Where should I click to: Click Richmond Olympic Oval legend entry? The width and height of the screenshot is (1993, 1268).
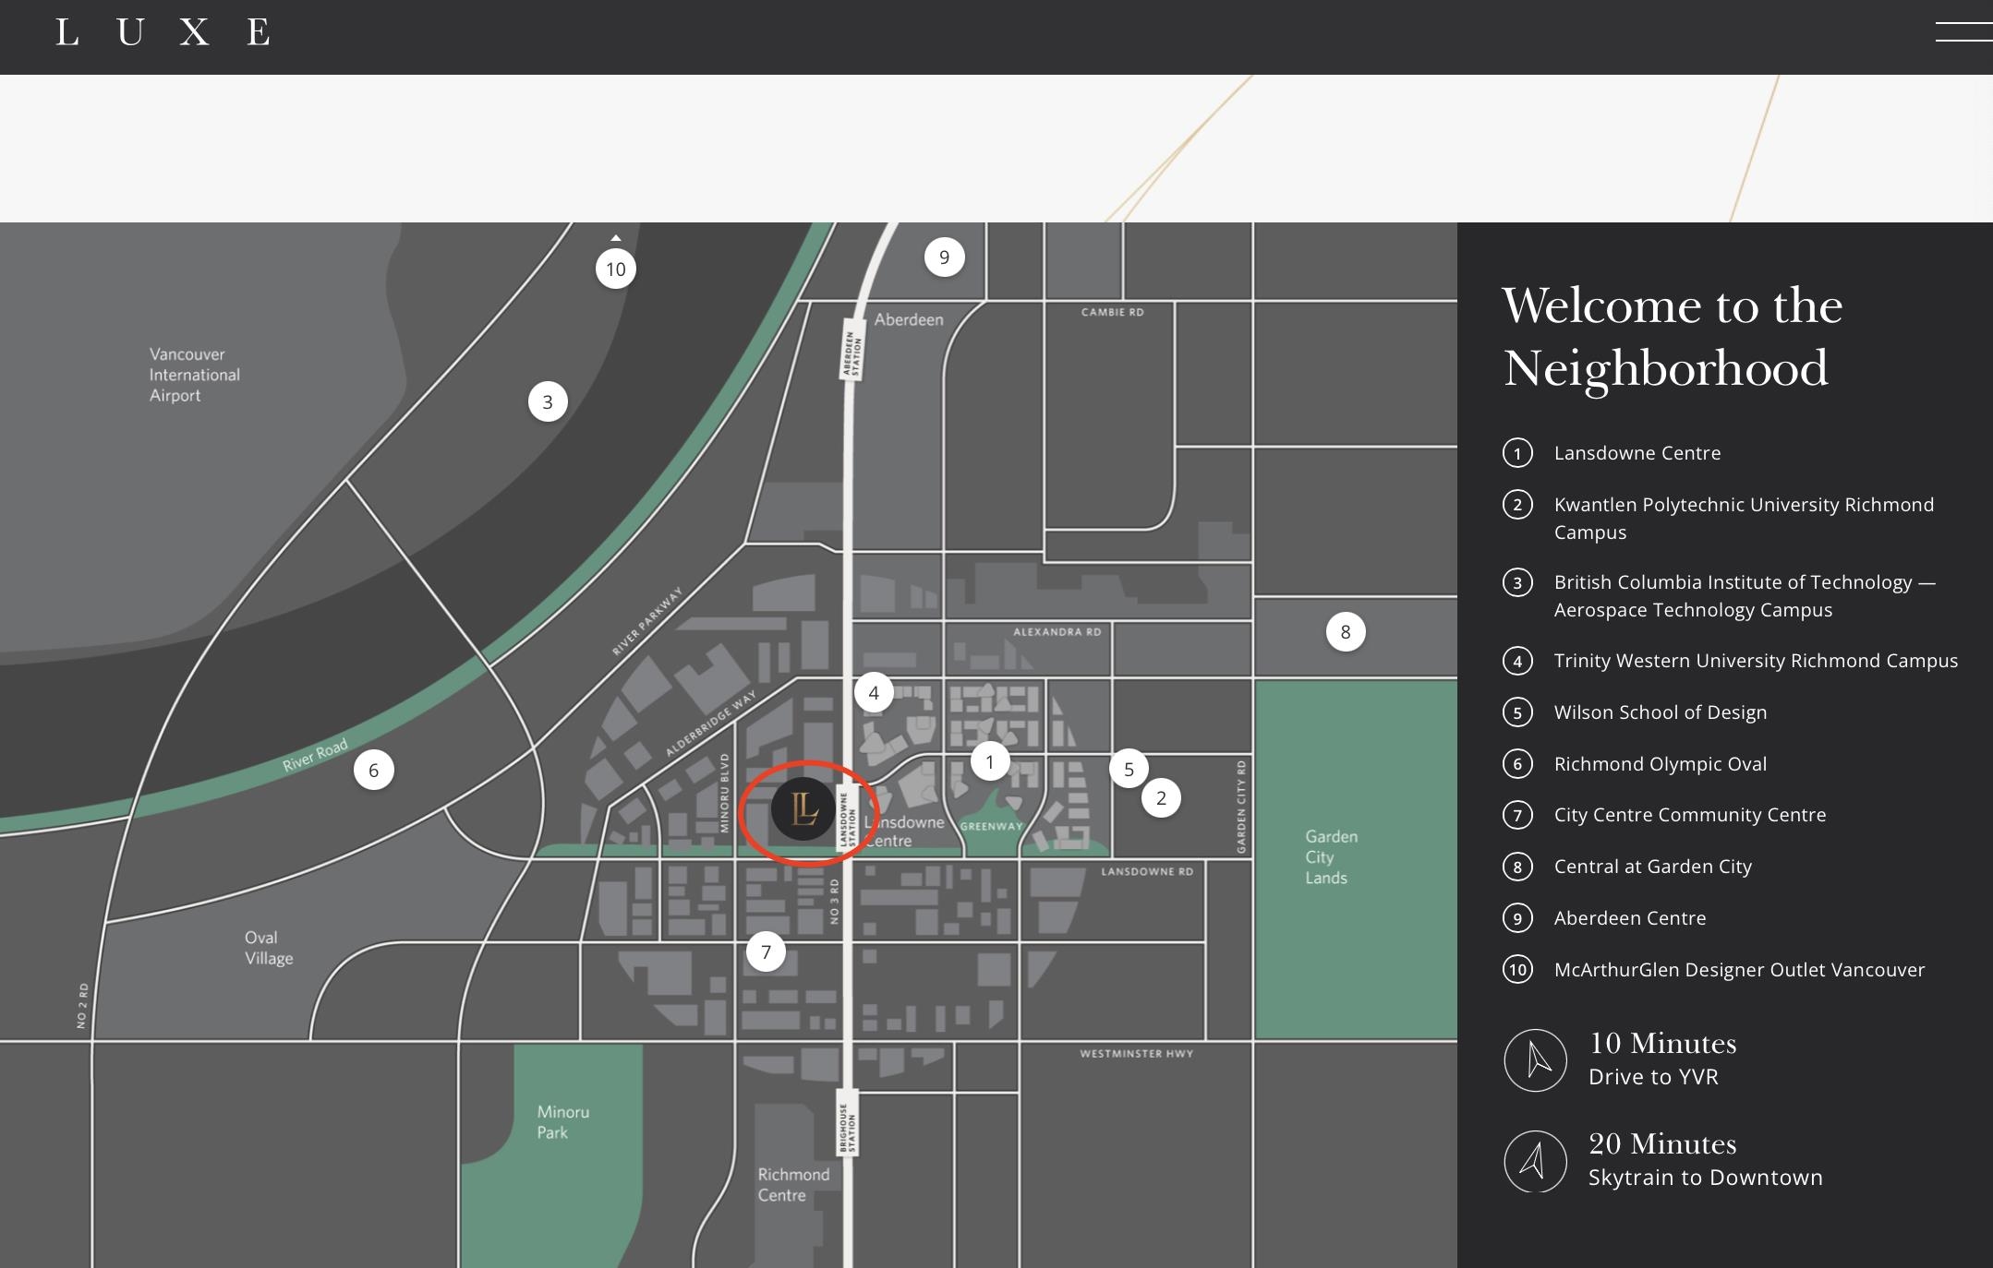click(x=1661, y=764)
